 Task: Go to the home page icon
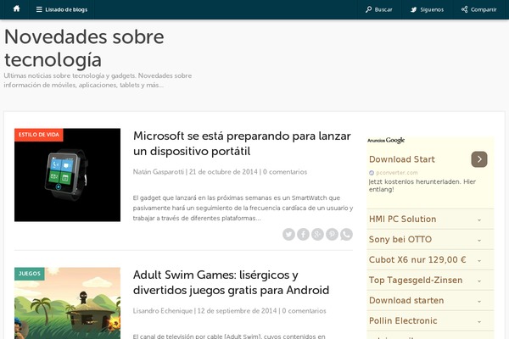[x=17, y=9]
